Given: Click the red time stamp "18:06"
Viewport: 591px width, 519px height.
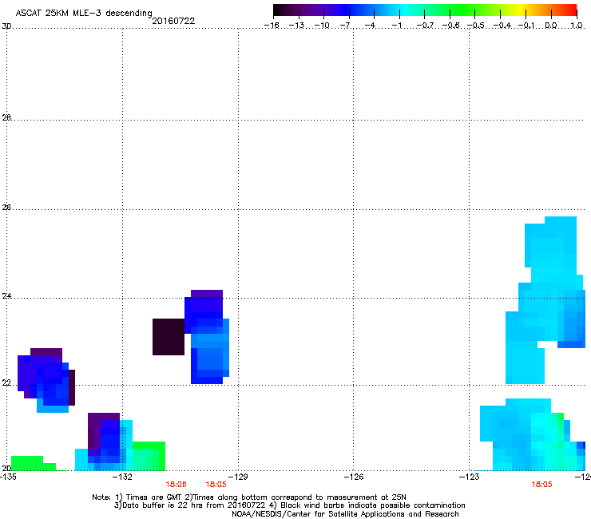Looking at the screenshot, I should [176, 485].
